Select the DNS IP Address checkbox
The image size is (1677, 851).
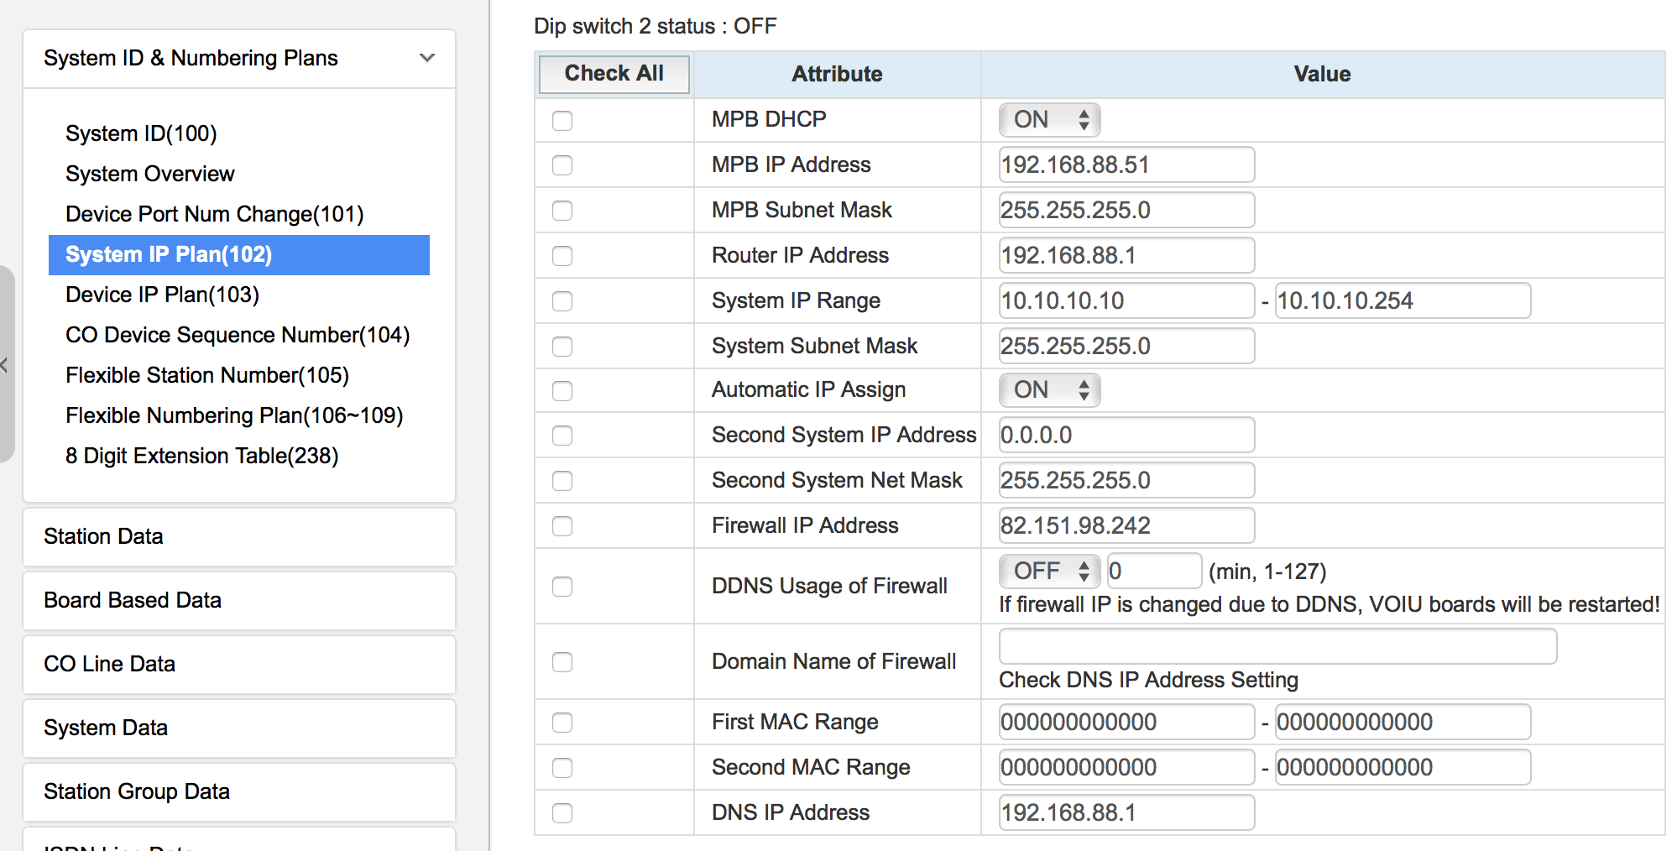562,813
